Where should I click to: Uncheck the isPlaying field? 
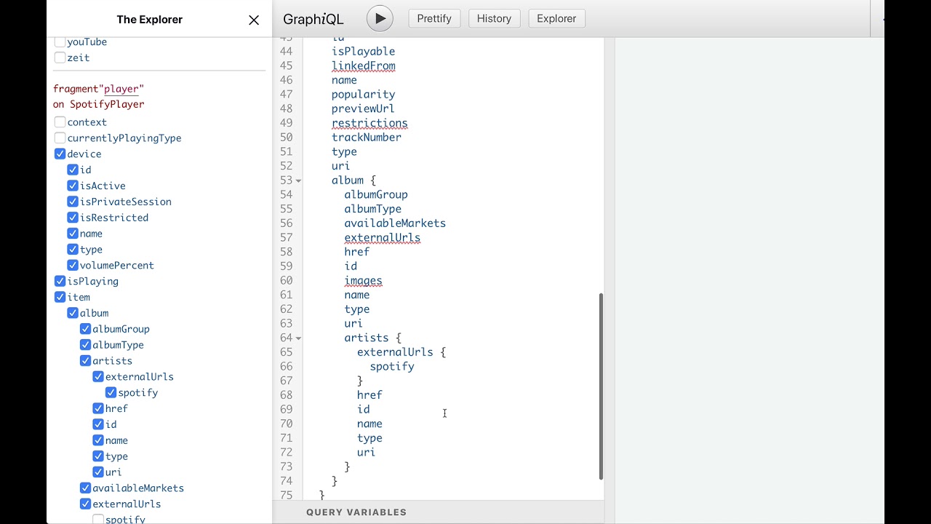tap(60, 282)
